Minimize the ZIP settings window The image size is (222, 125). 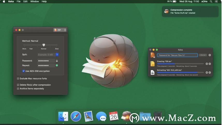(x=20, y=30)
